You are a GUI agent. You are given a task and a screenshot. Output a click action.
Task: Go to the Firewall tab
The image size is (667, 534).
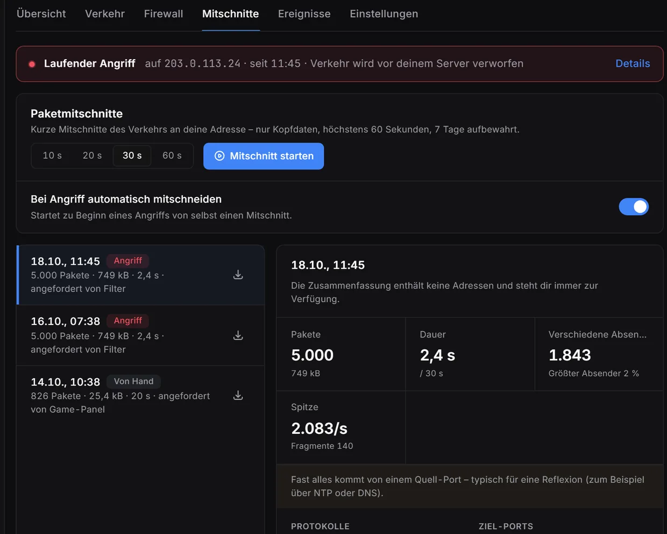click(x=164, y=14)
